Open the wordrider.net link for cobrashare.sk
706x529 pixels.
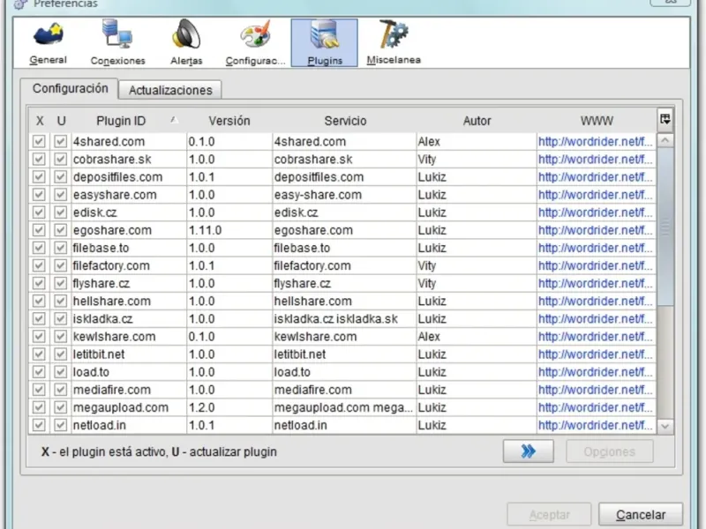point(595,160)
